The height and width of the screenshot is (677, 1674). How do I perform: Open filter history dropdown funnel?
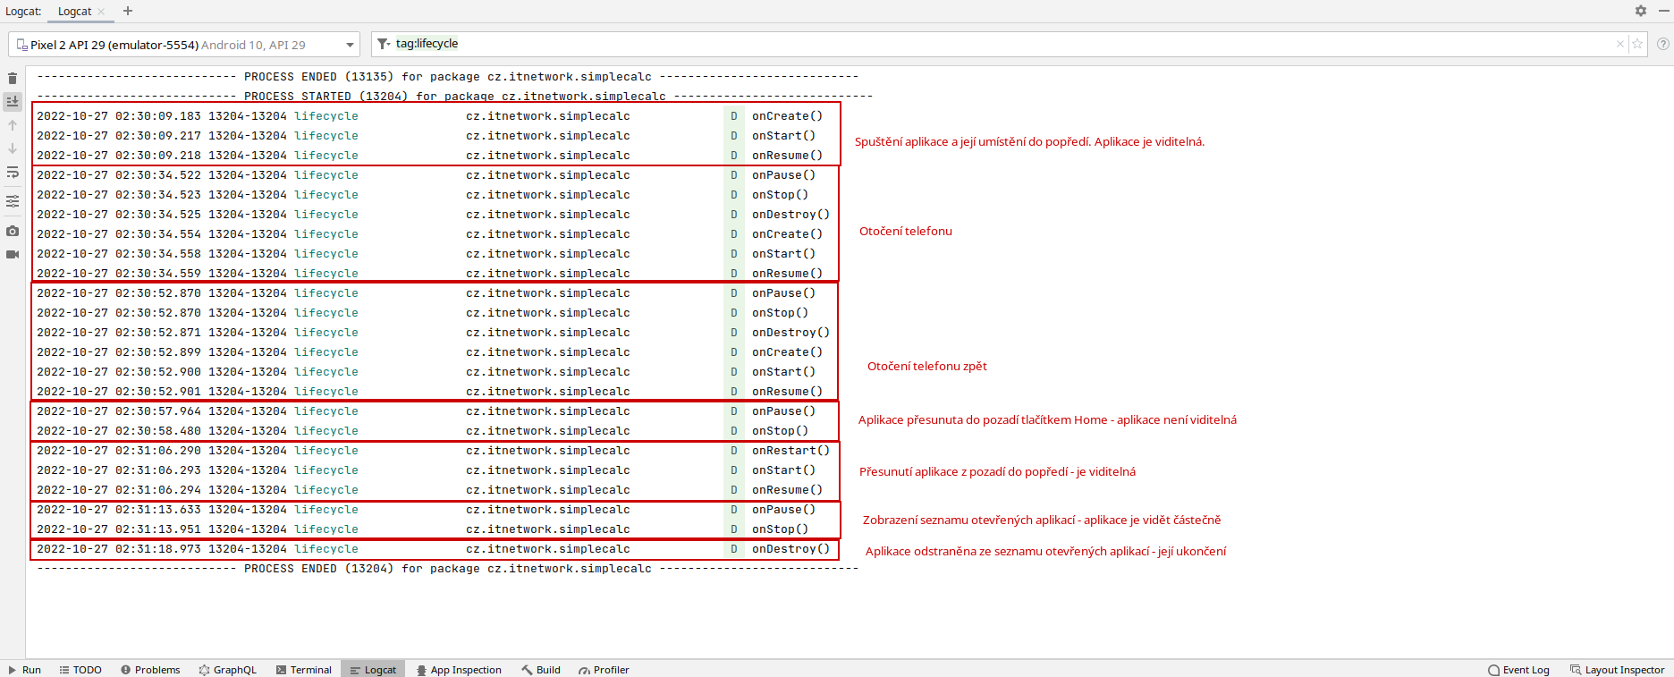[384, 44]
